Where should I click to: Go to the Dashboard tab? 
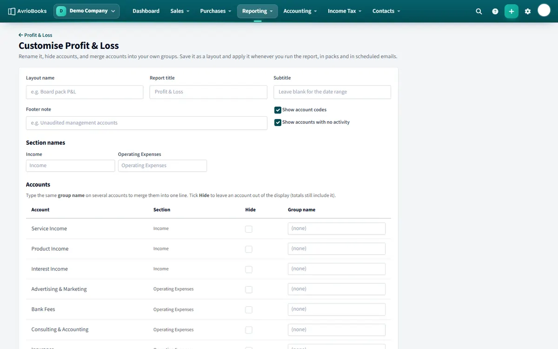146,11
